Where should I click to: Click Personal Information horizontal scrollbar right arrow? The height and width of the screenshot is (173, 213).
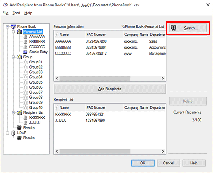(x=163, y=78)
